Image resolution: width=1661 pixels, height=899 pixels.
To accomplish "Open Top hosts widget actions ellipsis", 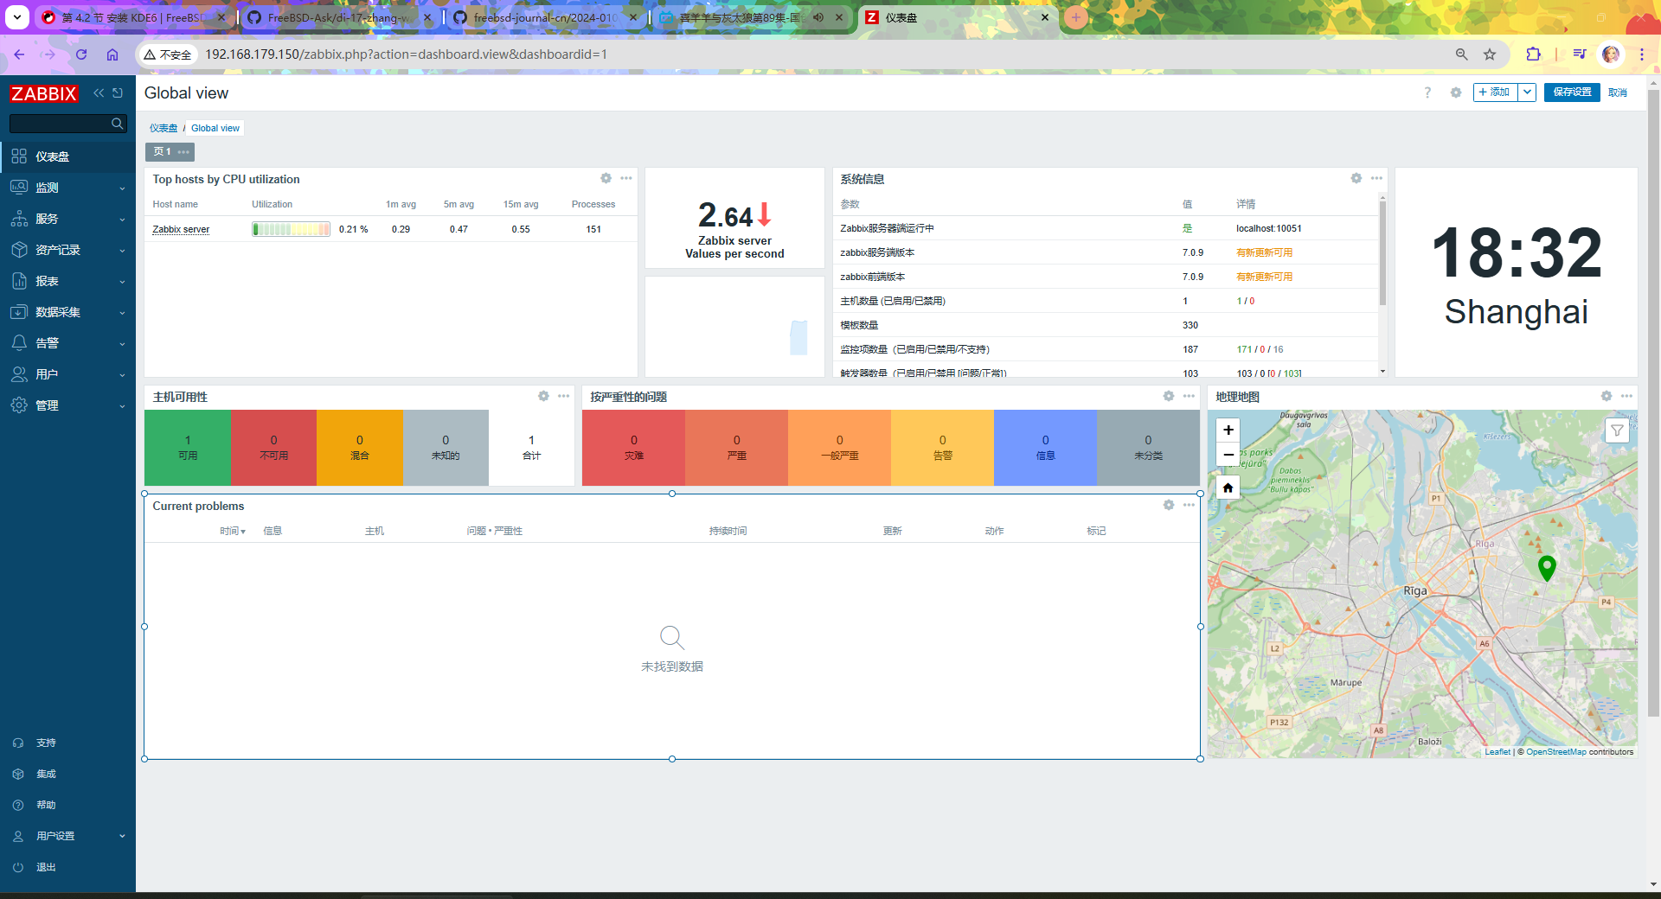I will tap(626, 178).
